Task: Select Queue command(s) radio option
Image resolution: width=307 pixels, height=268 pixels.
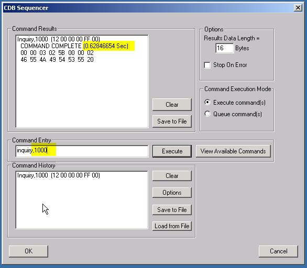Action: (x=207, y=114)
